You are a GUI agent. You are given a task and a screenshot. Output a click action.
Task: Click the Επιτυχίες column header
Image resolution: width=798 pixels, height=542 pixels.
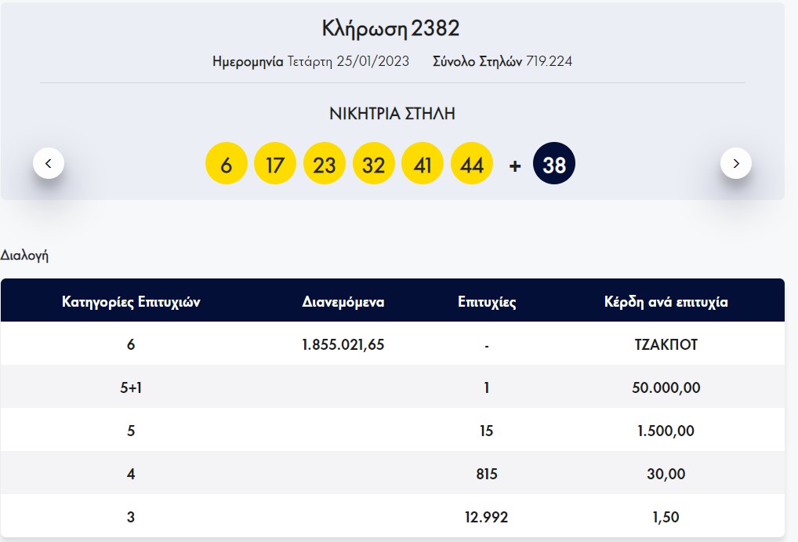(x=487, y=302)
